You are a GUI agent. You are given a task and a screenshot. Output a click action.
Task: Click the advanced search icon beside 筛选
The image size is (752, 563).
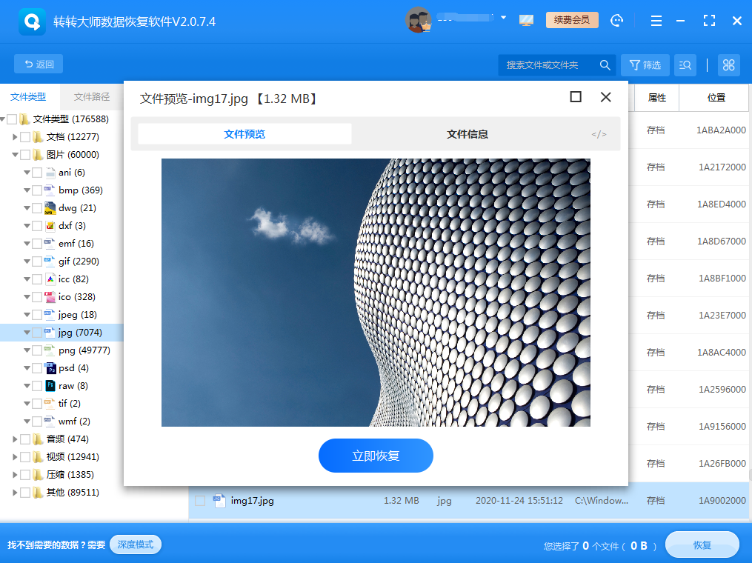tap(685, 65)
